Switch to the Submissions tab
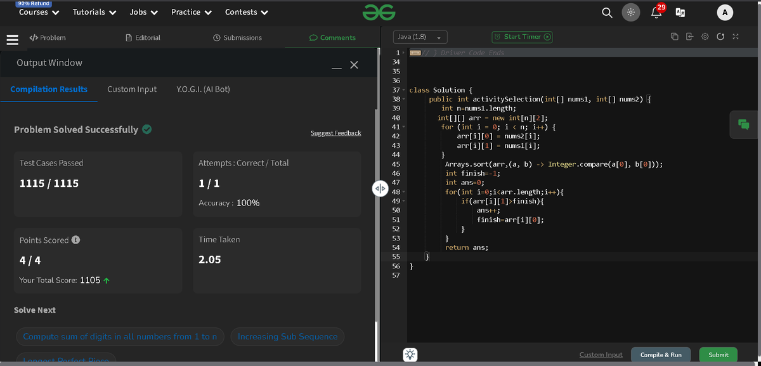Viewport: 761px width, 366px height. click(238, 38)
